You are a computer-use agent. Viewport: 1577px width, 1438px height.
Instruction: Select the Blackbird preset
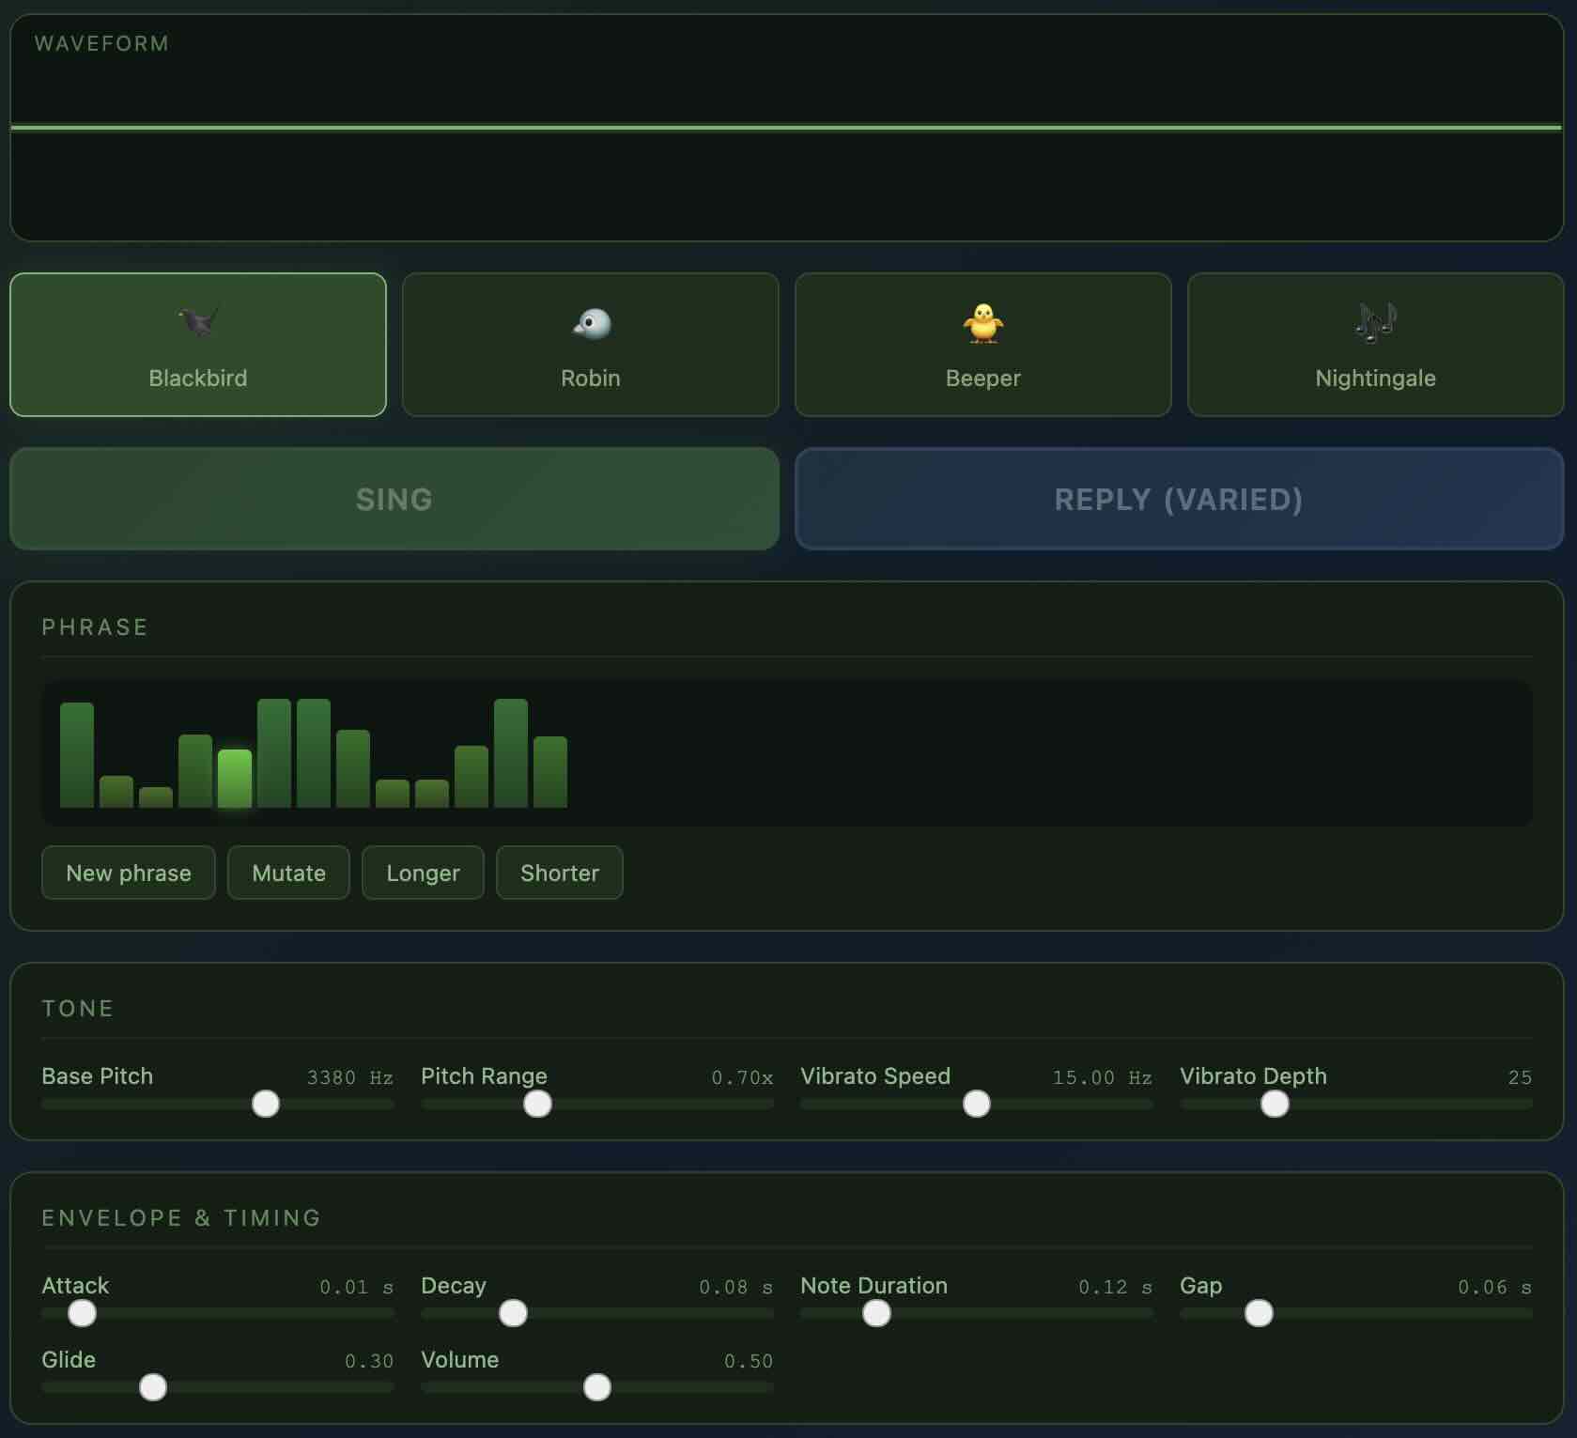[x=197, y=344]
